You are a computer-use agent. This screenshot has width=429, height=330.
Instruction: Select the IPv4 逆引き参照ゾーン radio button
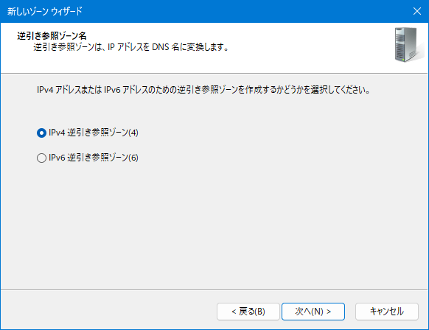pos(41,133)
